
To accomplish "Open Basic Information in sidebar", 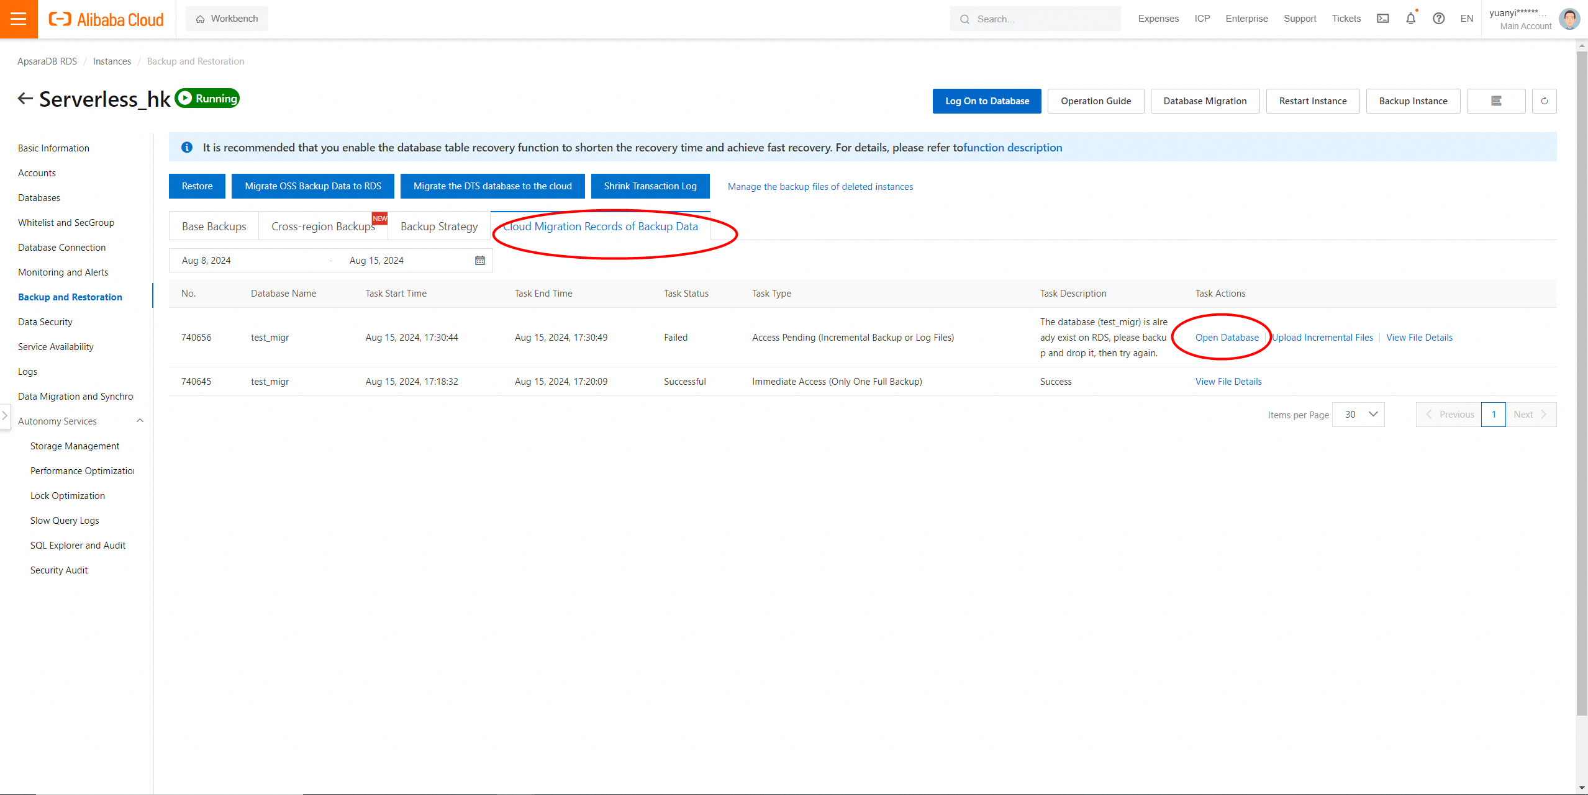I will 53,148.
